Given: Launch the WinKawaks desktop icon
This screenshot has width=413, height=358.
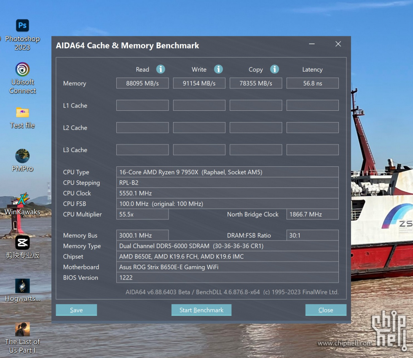Looking at the screenshot, I should tap(22, 199).
